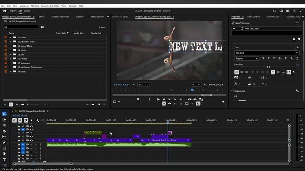Open Workspaces menu icon in header
Screen dimensions: 305x171
tap(274, 11)
